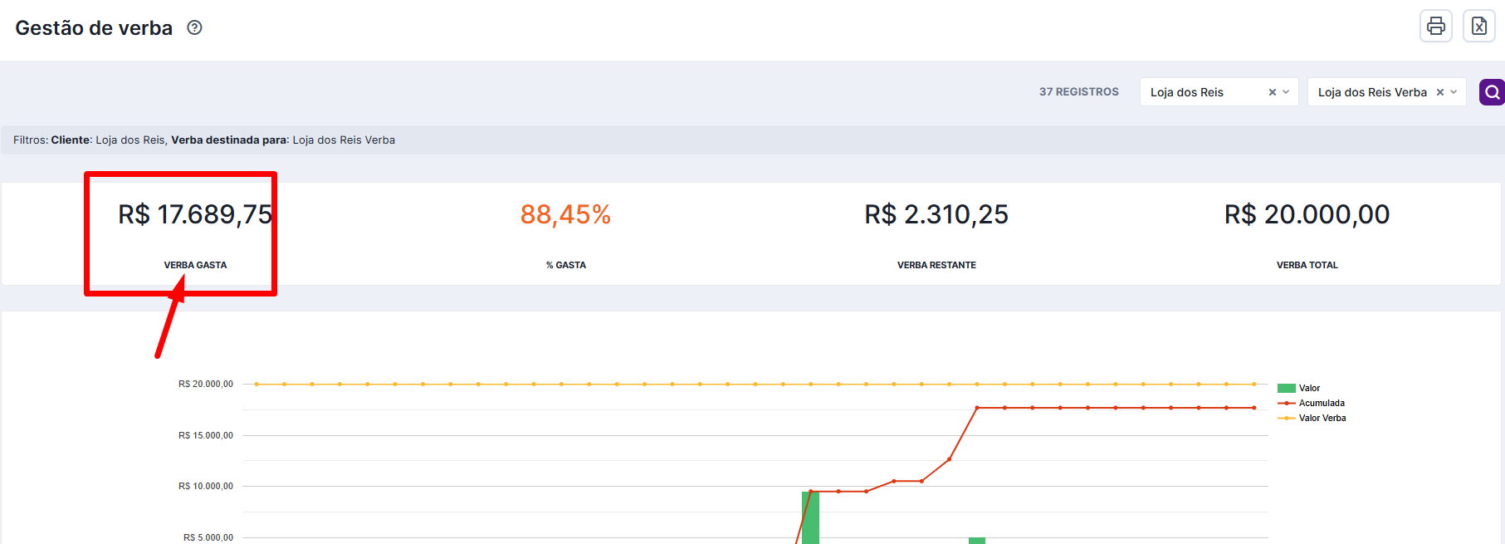
Task: Remove the Loja dos Reis Verba selection
Action: coord(1440,92)
